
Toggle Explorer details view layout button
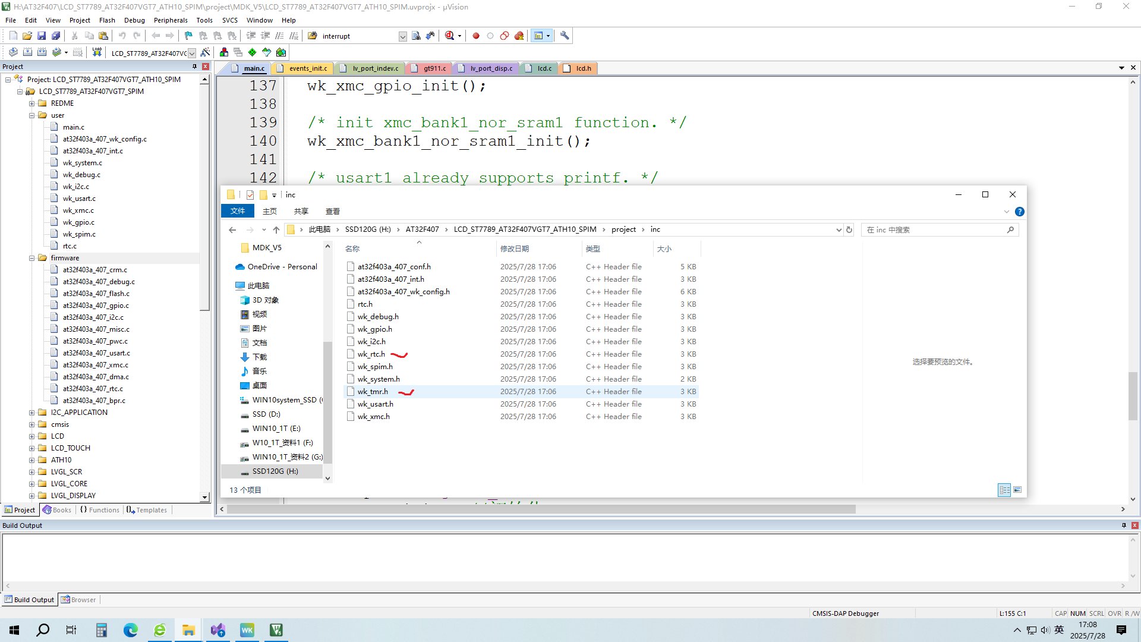coord(1004,490)
